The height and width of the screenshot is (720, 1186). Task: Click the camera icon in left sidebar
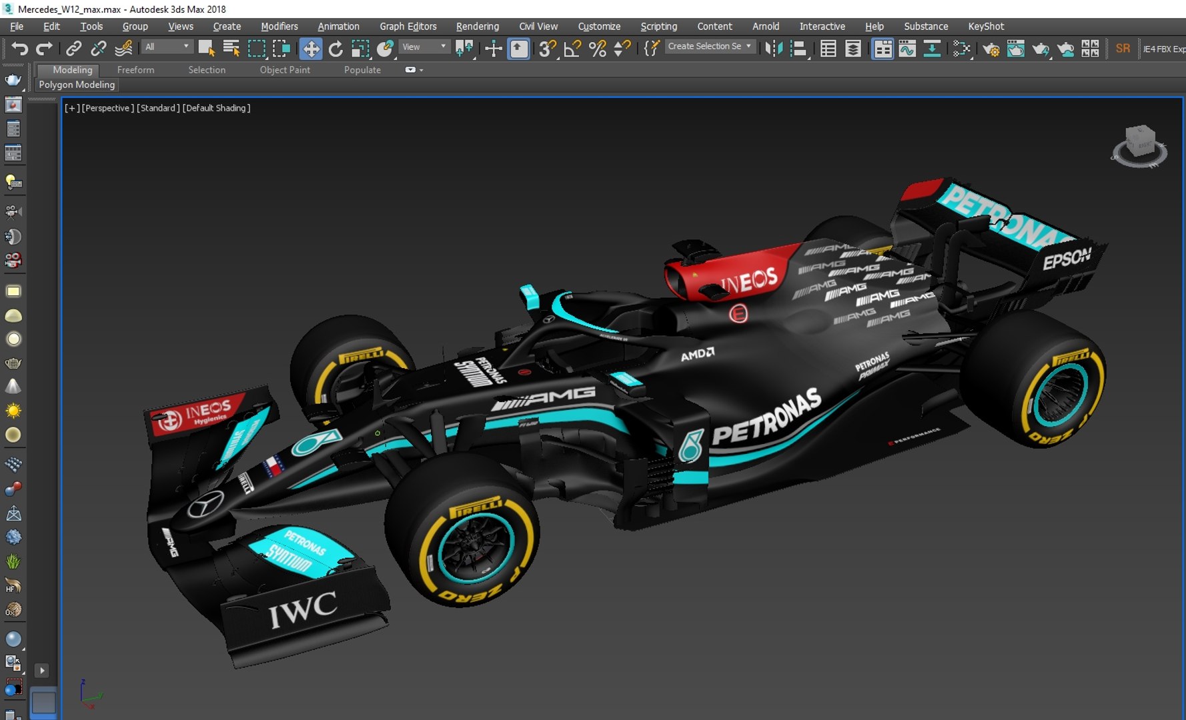[13, 212]
